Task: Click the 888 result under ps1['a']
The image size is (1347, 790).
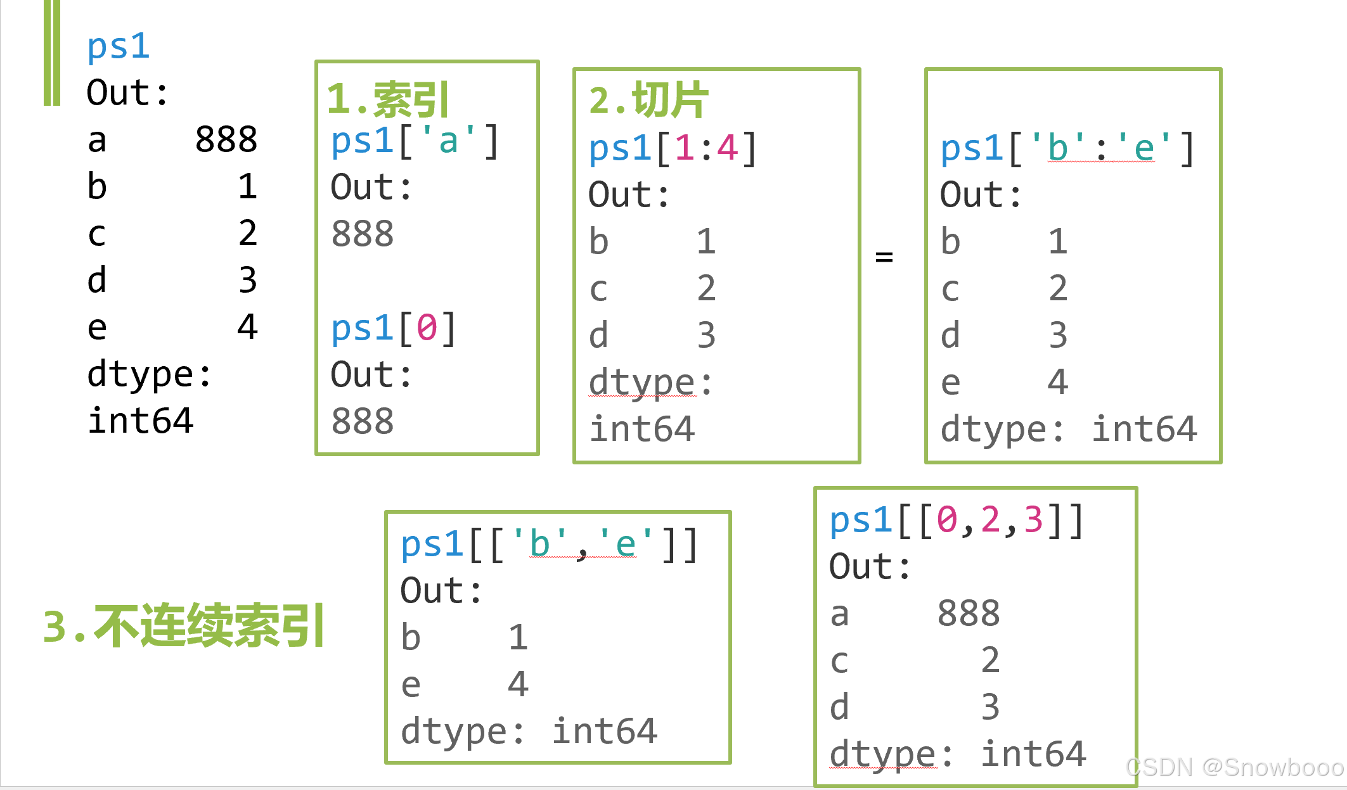Action: click(x=363, y=234)
